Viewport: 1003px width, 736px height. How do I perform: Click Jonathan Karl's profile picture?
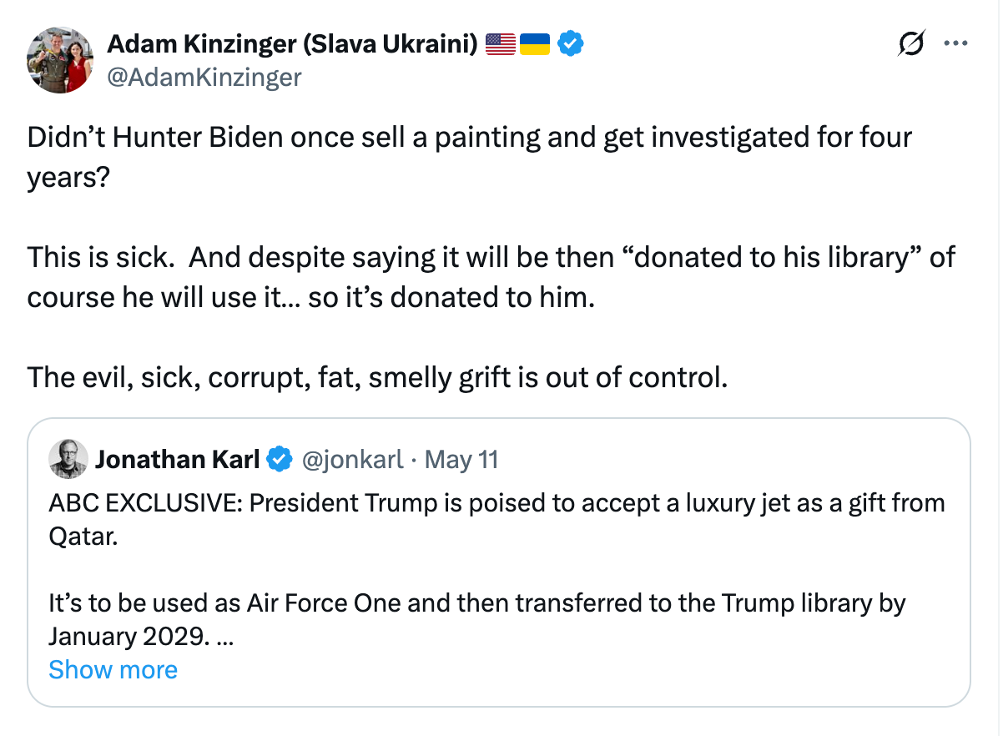pos(68,458)
